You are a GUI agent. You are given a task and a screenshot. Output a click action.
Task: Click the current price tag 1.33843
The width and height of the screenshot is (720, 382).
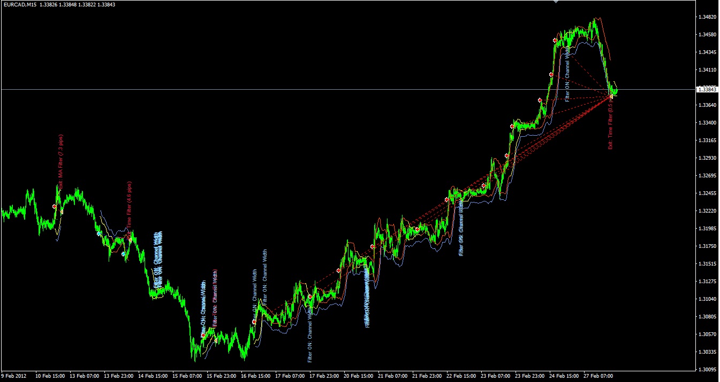tap(708, 89)
